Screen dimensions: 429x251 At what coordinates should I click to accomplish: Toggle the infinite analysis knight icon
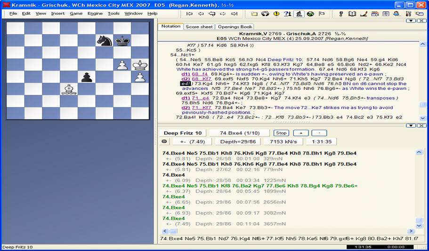pyautogui.click(x=299, y=14)
